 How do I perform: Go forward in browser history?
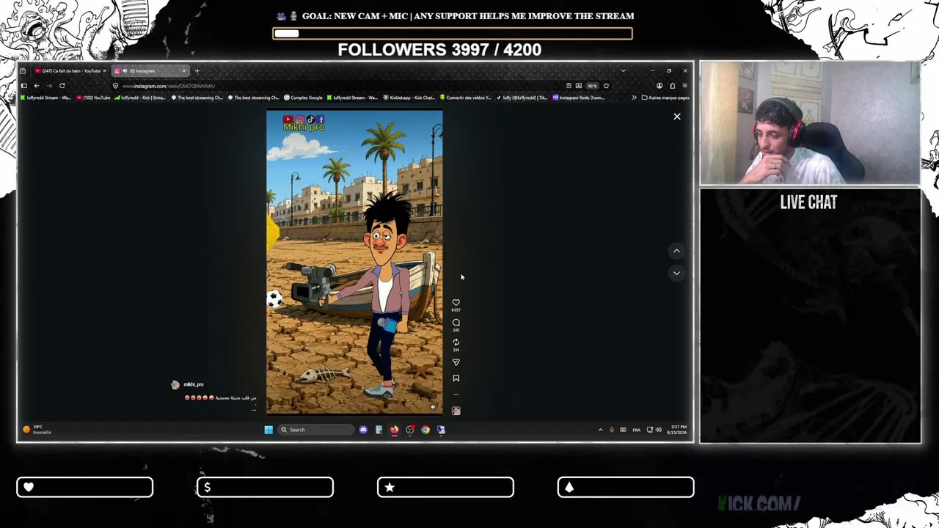(x=49, y=86)
